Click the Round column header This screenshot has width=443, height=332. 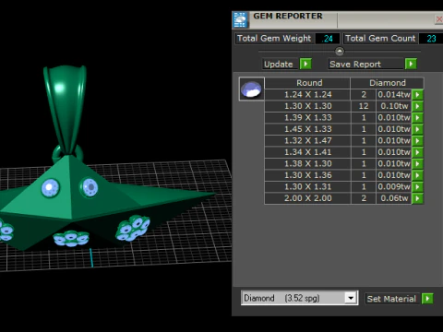(307, 83)
